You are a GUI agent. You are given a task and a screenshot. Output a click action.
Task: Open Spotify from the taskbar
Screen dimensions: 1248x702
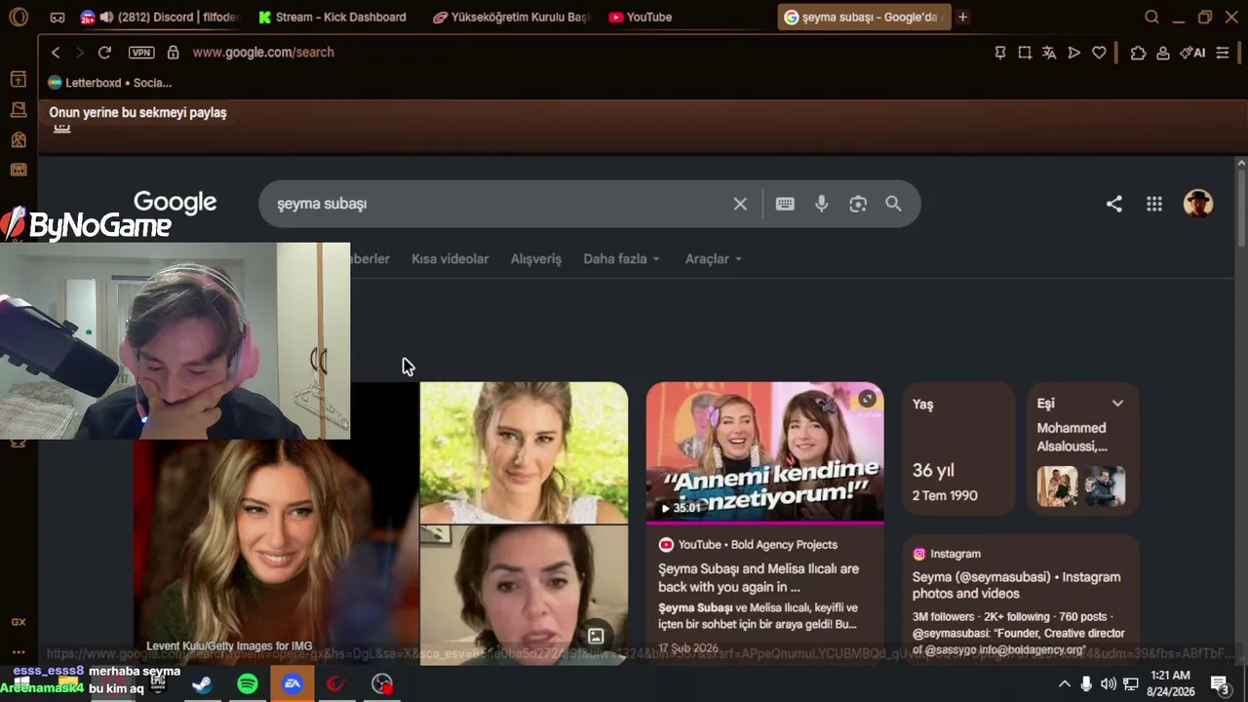click(x=248, y=684)
